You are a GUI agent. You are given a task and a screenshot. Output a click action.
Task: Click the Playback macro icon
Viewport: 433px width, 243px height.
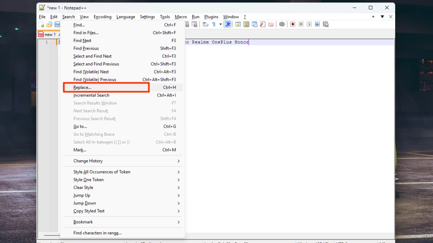[x=309, y=24]
